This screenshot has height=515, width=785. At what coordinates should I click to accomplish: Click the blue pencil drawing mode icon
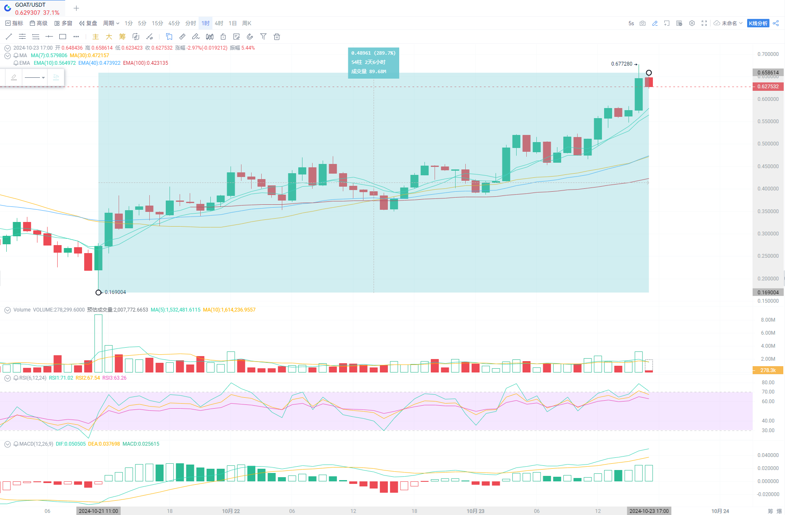click(655, 23)
